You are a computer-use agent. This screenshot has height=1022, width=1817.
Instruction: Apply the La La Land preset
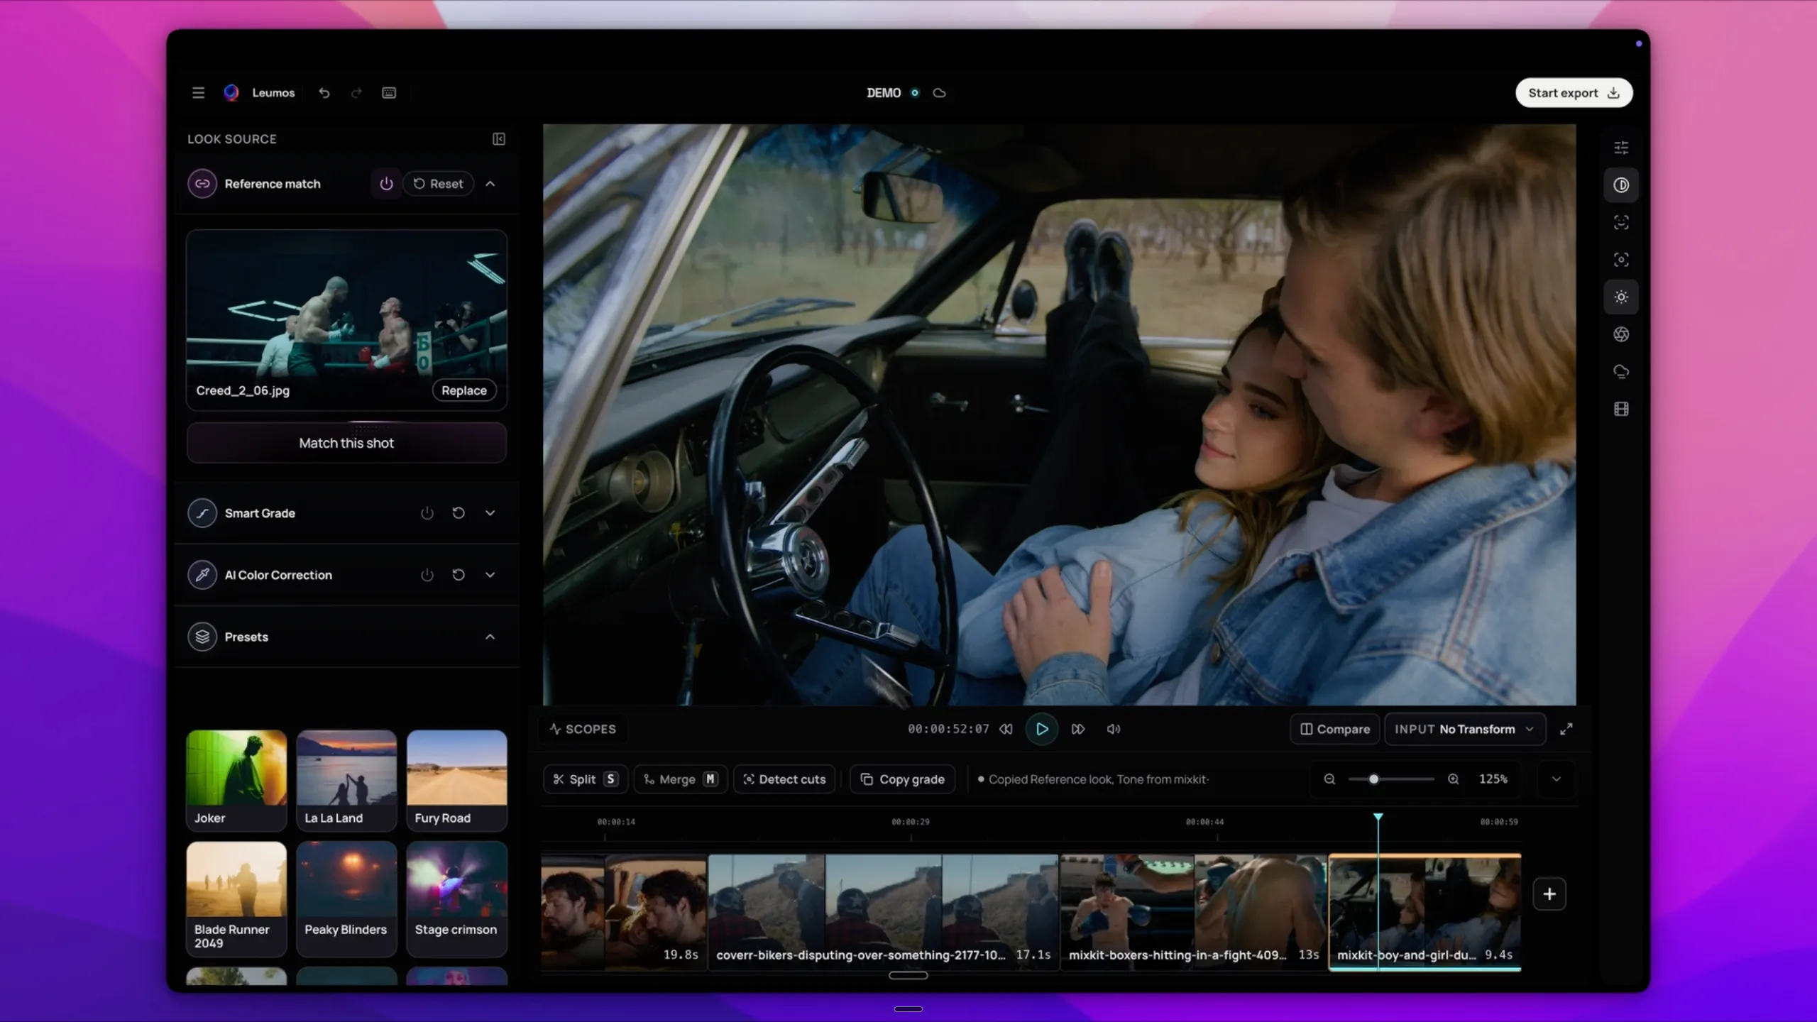click(346, 780)
